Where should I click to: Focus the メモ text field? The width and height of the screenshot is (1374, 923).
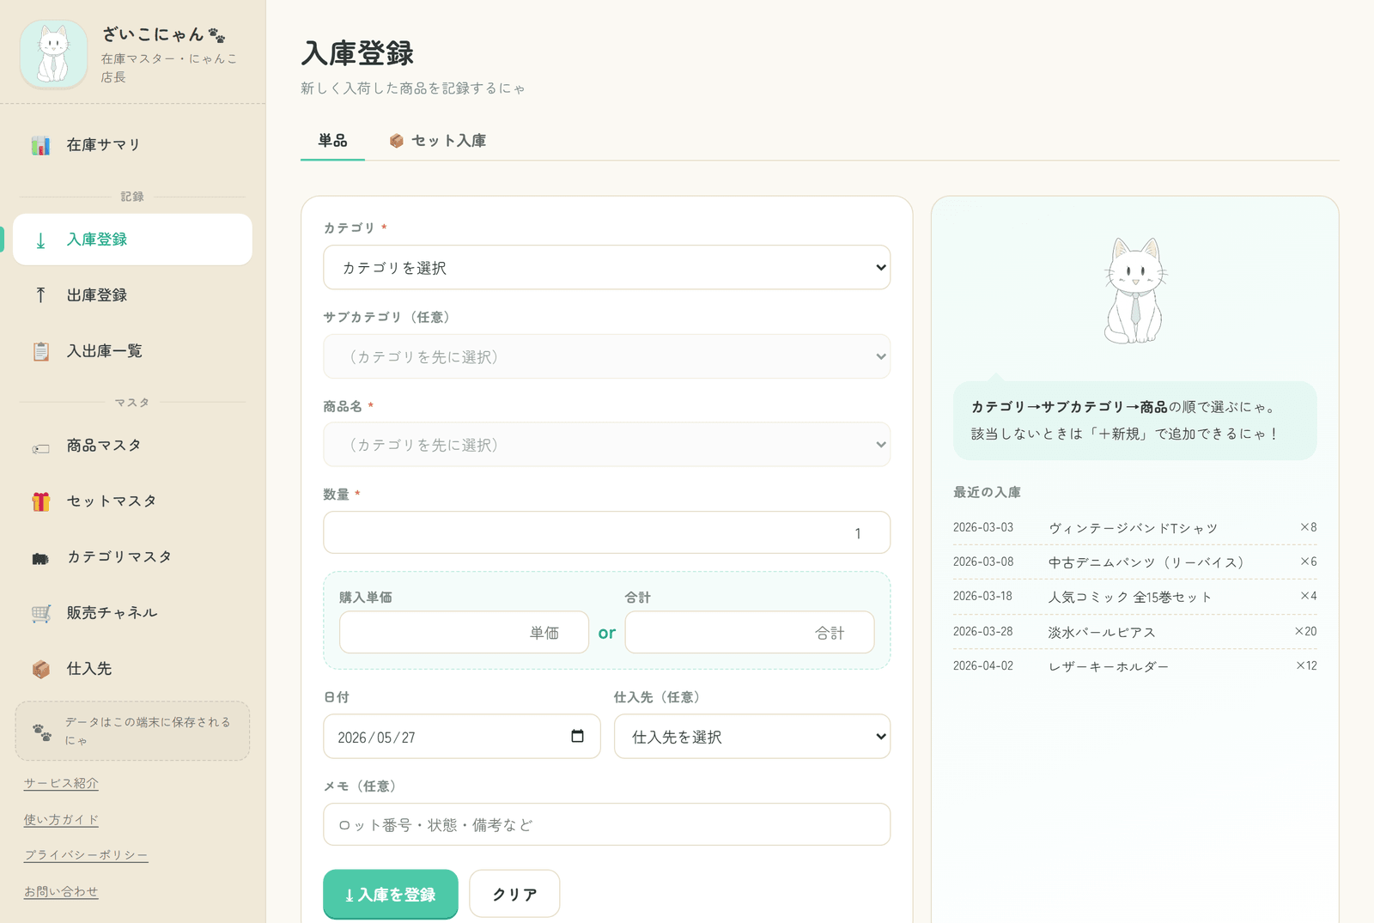click(x=606, y=824)
